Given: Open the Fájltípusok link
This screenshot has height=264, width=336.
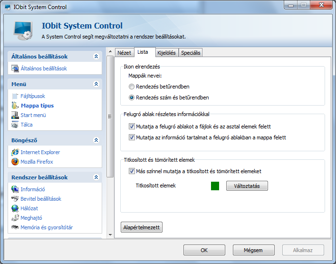Looking at the screenshot, I should point(33,96).
